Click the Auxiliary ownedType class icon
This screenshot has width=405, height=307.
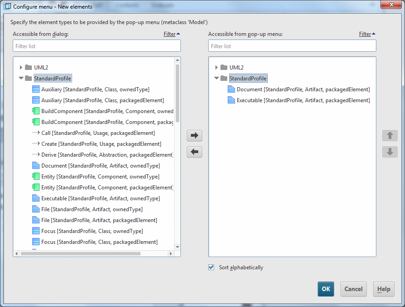point(35,89)
